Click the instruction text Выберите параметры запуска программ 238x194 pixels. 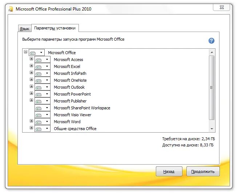[x=73, y=39]
